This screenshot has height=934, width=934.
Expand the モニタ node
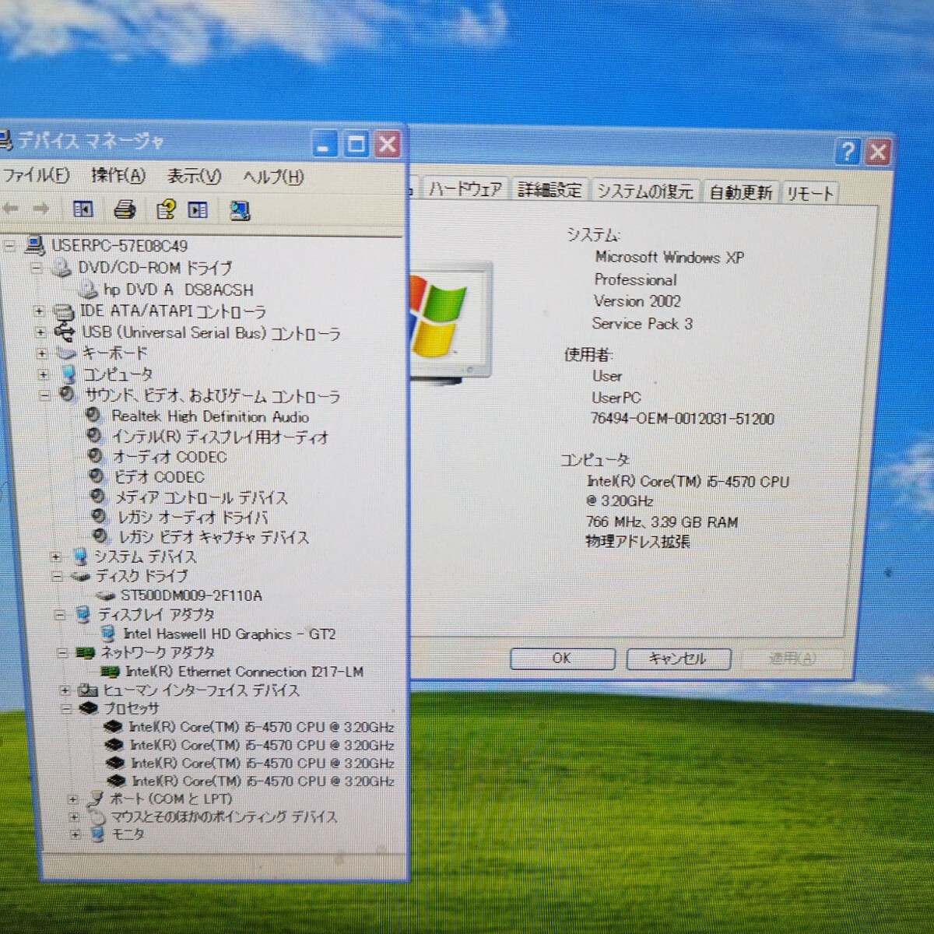pyautogui.click(x=75, y=834)
